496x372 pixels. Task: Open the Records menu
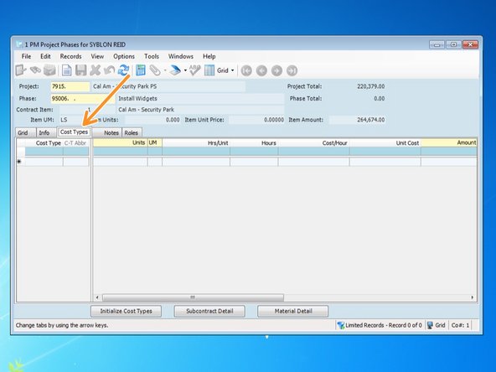coord(71,56)
